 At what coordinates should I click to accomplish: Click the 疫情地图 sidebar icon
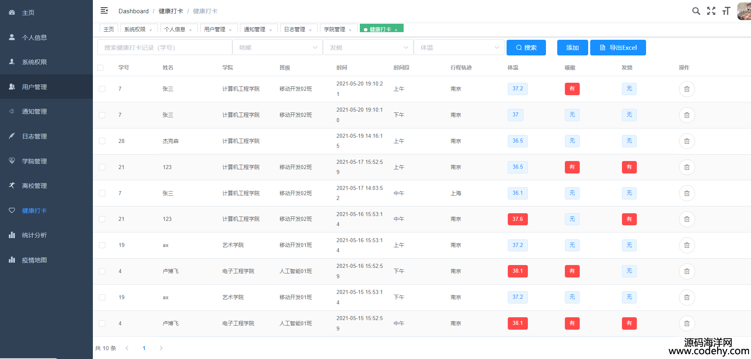click(12, 260)
